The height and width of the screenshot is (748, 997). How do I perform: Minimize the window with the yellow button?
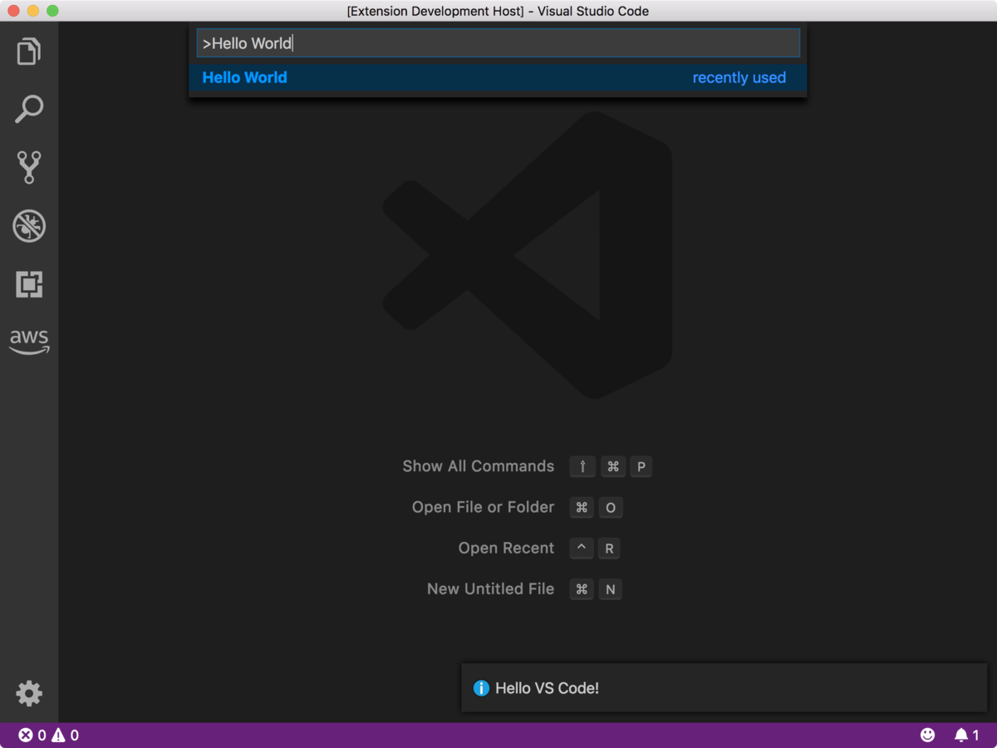coord(33,11)
